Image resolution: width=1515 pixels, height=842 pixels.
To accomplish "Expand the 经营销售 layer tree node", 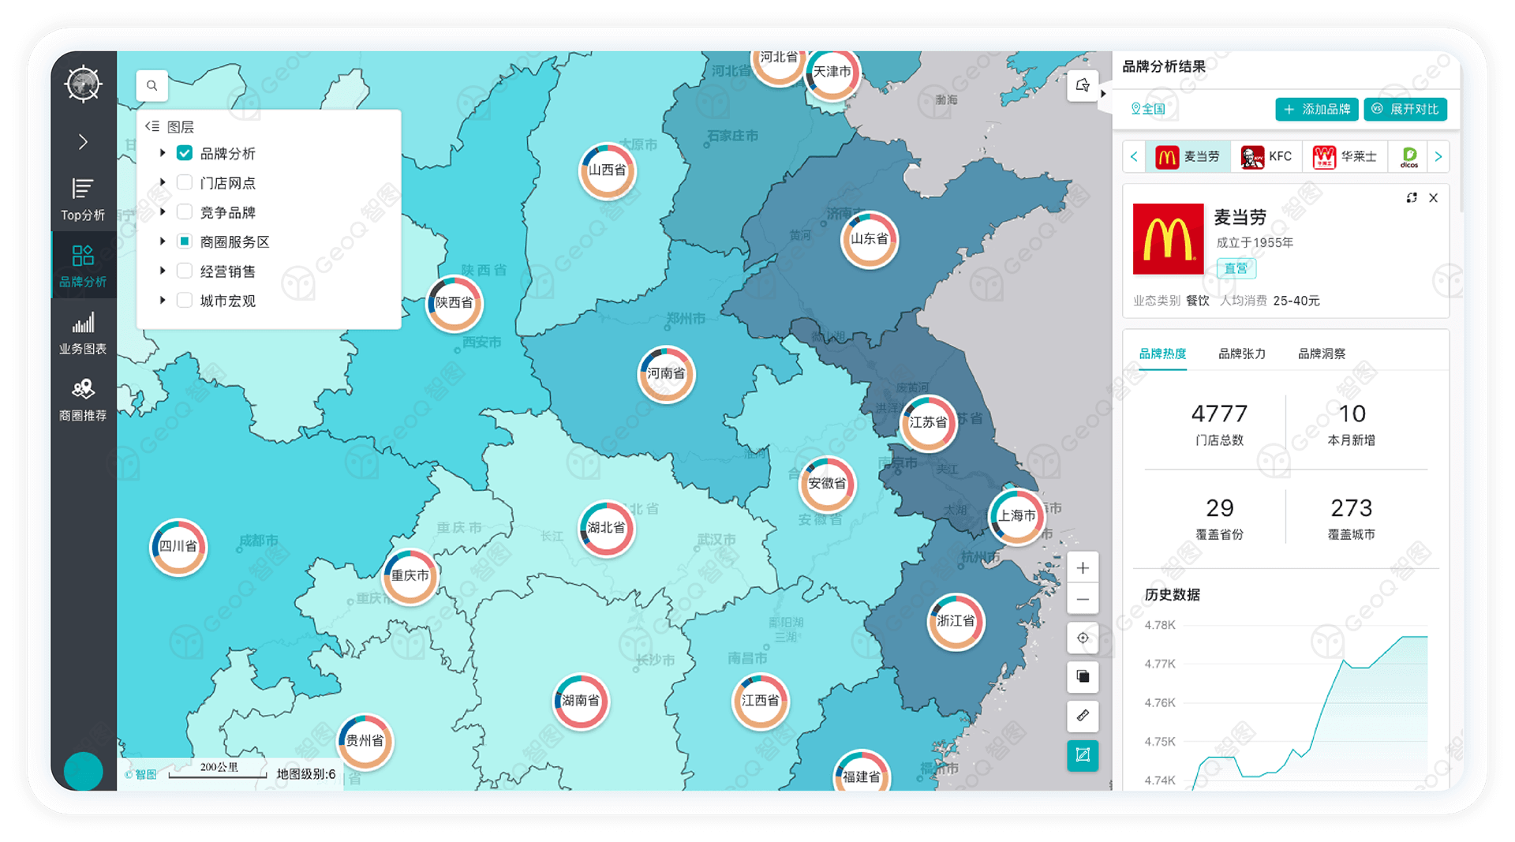I will [163, 271].
